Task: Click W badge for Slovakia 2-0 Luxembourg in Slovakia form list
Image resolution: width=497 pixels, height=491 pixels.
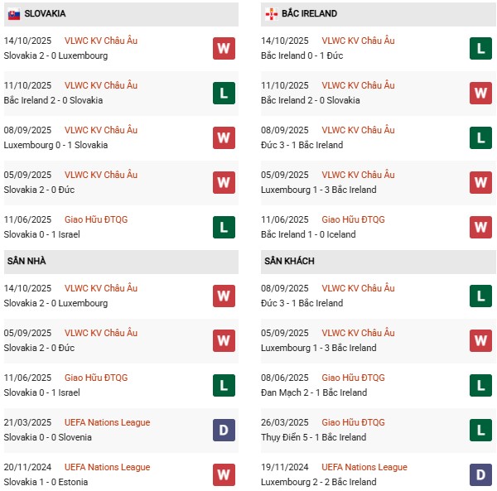Action: (224, 49)
